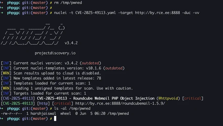223x126 pixels.
Task: Click the first outdated warning in red
Action: [90, 63]
